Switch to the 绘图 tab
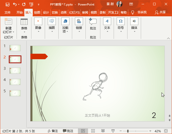Viewport: 172px width, 134px height. click(x=37, y=13)
